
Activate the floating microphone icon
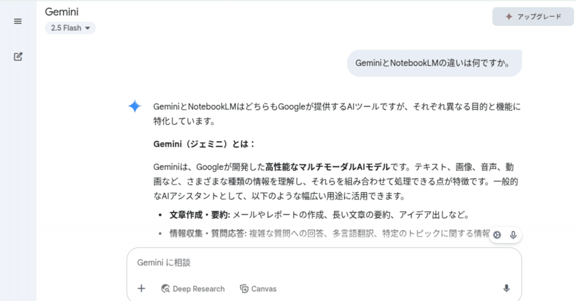coord(513,234)
